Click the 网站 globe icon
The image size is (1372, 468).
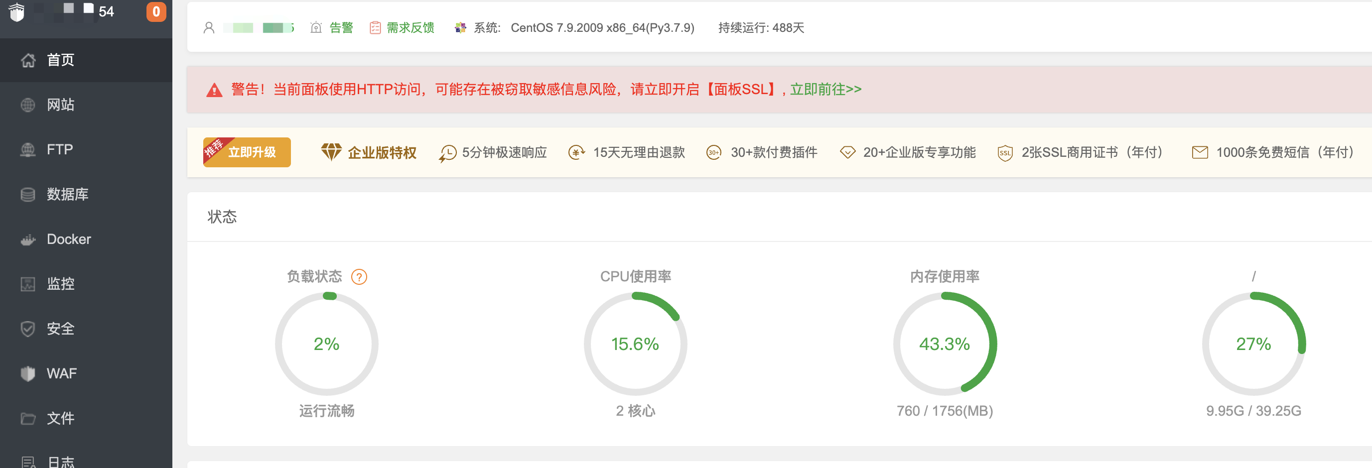pos(28,105)
